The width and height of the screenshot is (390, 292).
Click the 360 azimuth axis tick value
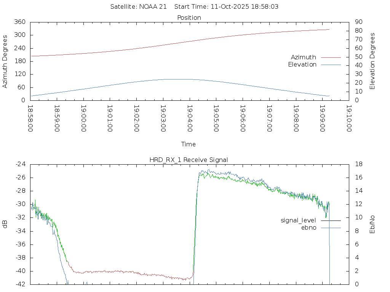click(x=19, y=22)
